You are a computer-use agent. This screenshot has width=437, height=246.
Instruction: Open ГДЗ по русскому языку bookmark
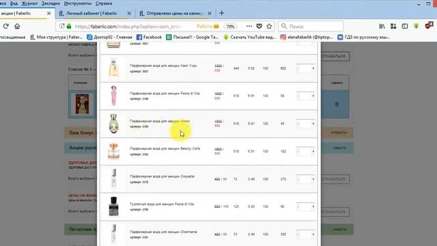pos(364,37)
